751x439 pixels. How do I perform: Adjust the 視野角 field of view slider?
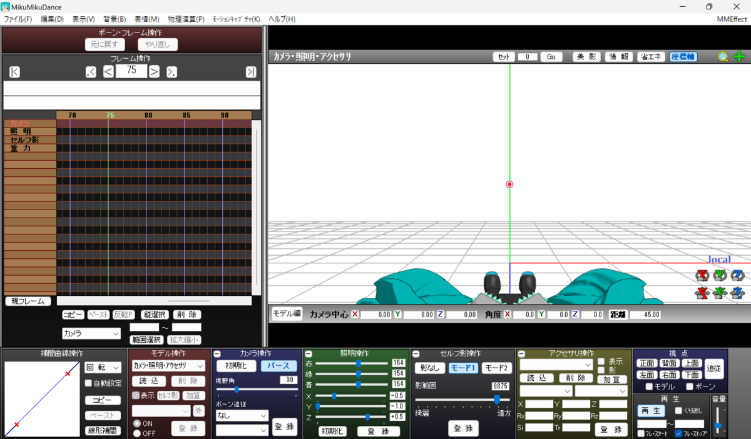pyautogui.click(x=257, y=390)
